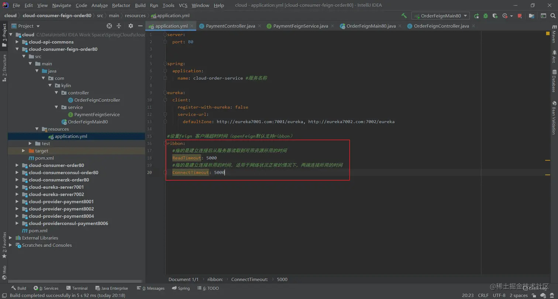Screen dimensions: 558x299
Task: Open the 0: Messages tool window
Action: click(151, 288)
